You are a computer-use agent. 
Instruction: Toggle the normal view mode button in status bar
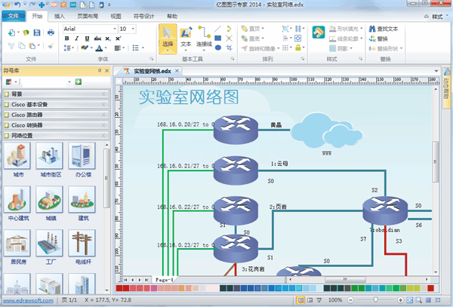click(x=300, y=300)
